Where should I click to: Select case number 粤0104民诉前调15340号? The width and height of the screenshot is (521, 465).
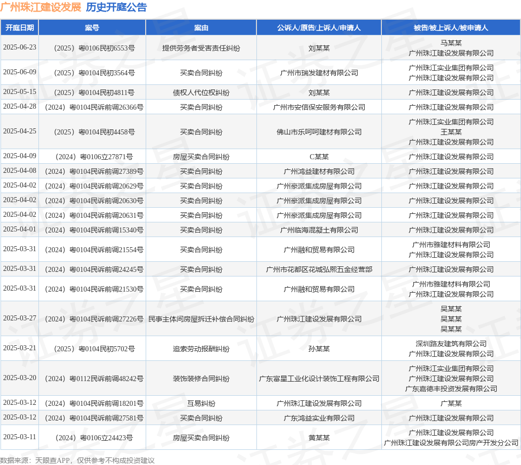coord(94,230)
